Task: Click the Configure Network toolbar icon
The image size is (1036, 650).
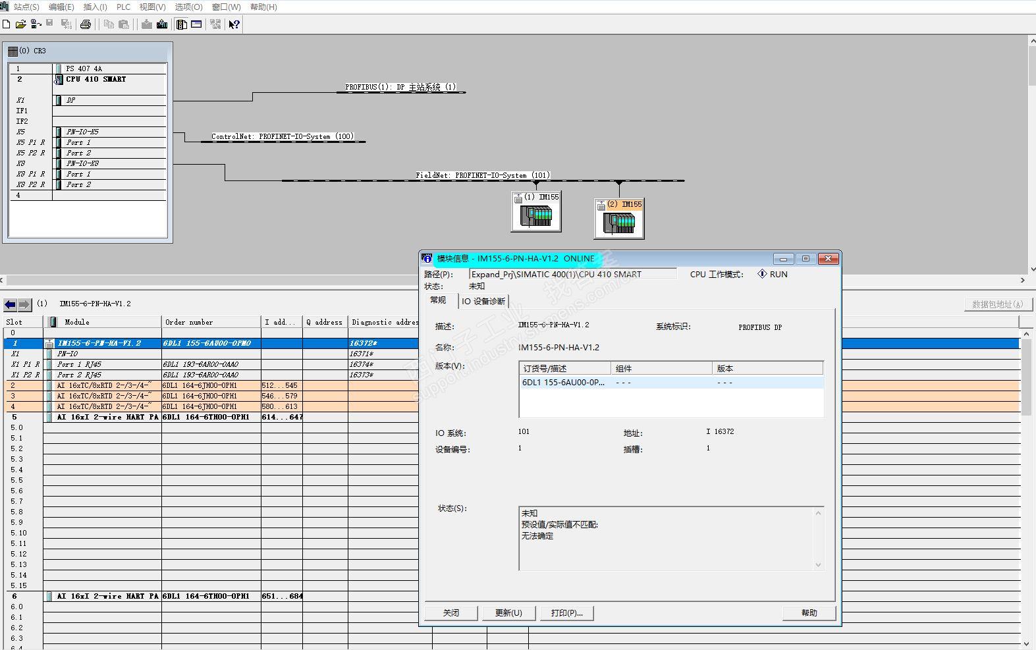Action: tap(215, 24)
